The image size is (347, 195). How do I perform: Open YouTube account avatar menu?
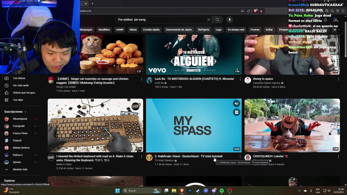(x=336, y=19)
